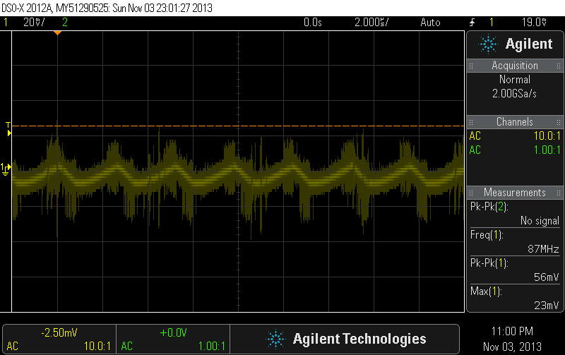Image resolution: width=565 pixels, height=355 pixels.
Task: Click the rising edge trigger icon
Action: coord(472,23)
